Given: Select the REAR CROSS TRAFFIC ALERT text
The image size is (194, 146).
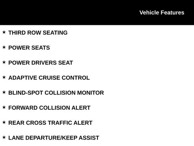Looking at the screenshot, I should pos(50,123).
